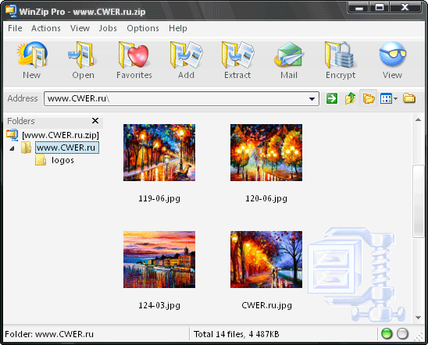Click the View icon with sunglasses
Image resolution: width=428 pixels, height=345 pixels.
(393, 54)
